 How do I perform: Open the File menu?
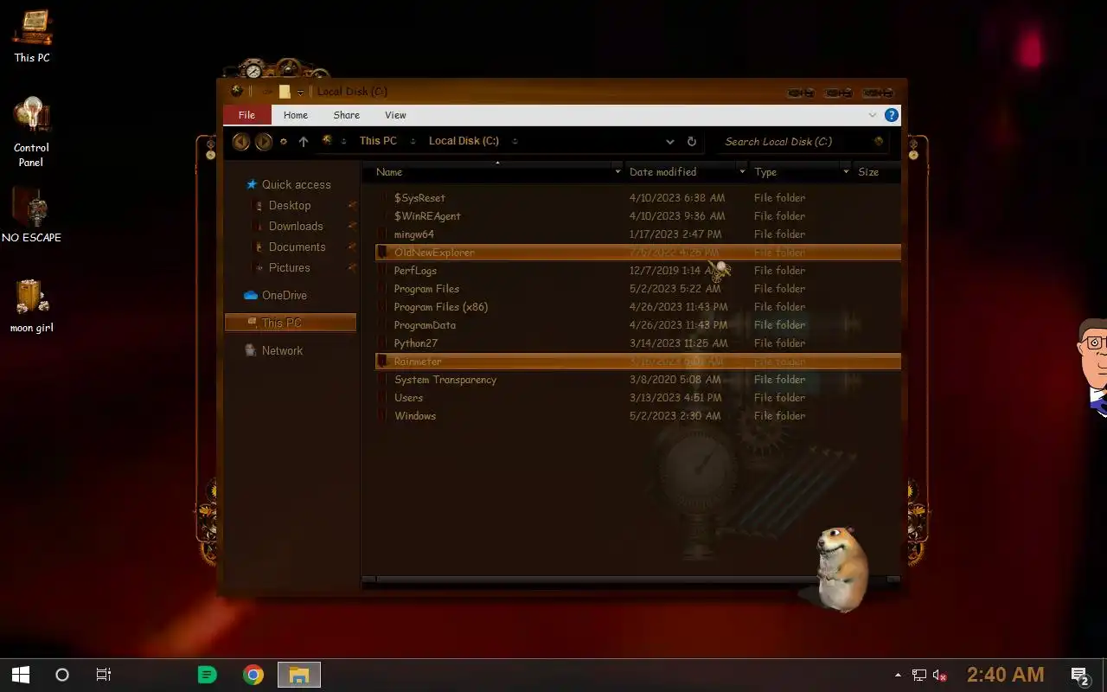pyautogui.click(x=246, y=115)
